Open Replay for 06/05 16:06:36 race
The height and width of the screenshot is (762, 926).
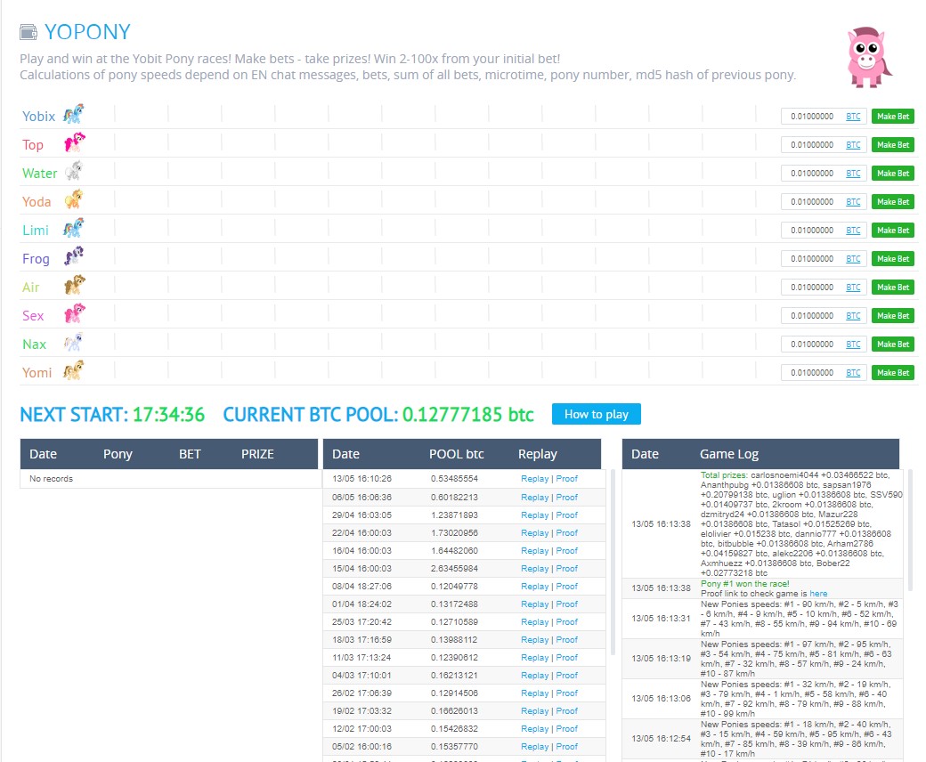[534, 497]
